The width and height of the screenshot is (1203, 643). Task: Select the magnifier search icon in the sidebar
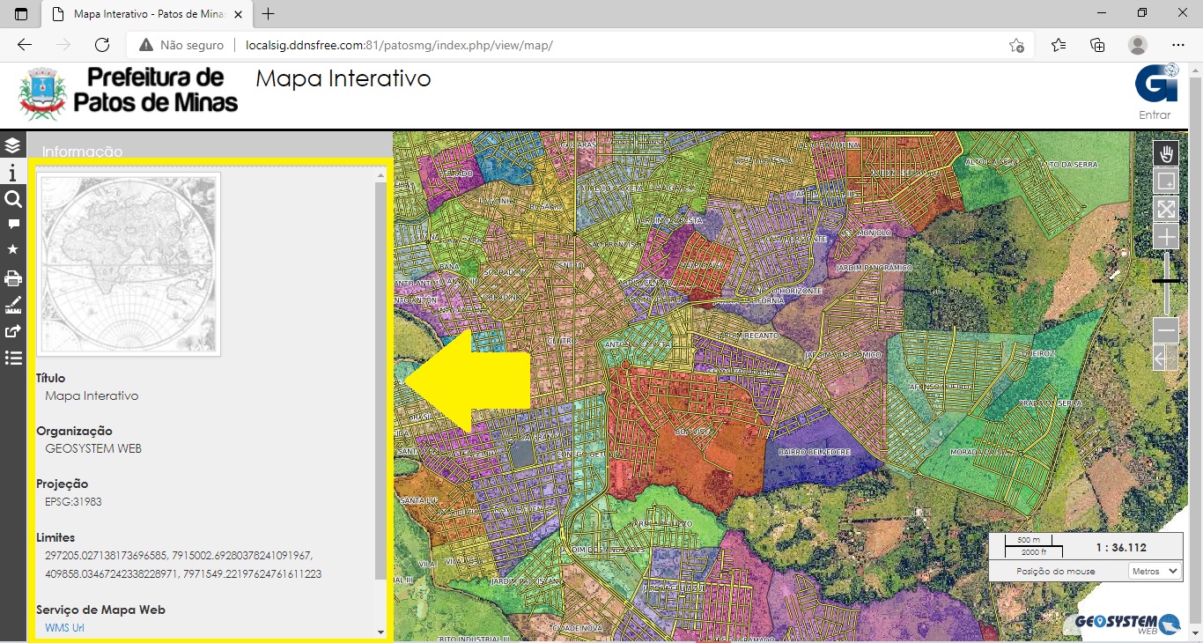(x=12, y=199)
